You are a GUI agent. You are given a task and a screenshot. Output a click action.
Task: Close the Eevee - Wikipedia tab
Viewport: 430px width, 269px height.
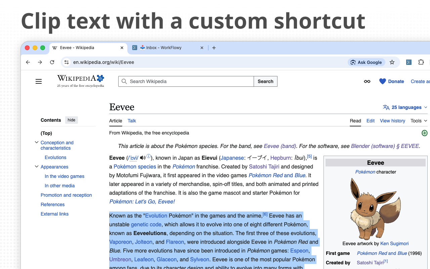122,48
